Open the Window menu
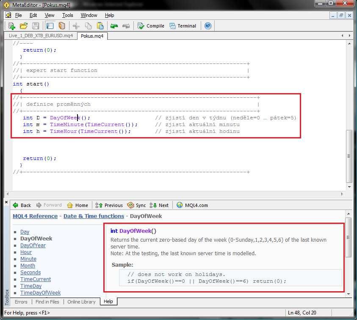357x320 pixels. coord(89,15)
